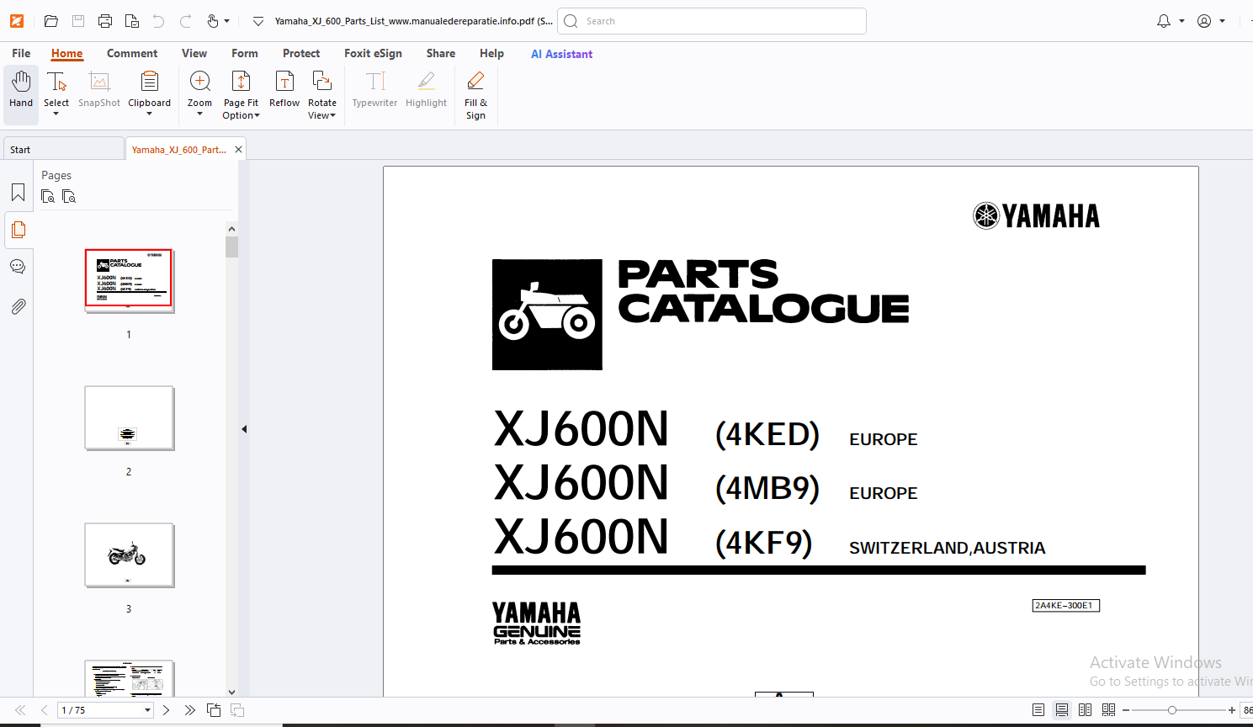Close the Yamaha_XJ_600_Part document tab
Viewport: 1253px width, 727px height.
(239, 149)
